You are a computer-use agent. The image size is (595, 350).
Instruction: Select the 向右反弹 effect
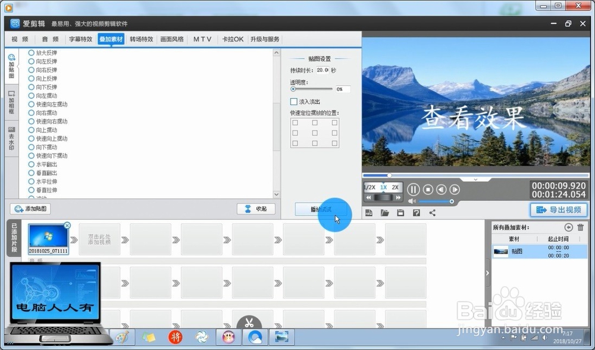43,70
